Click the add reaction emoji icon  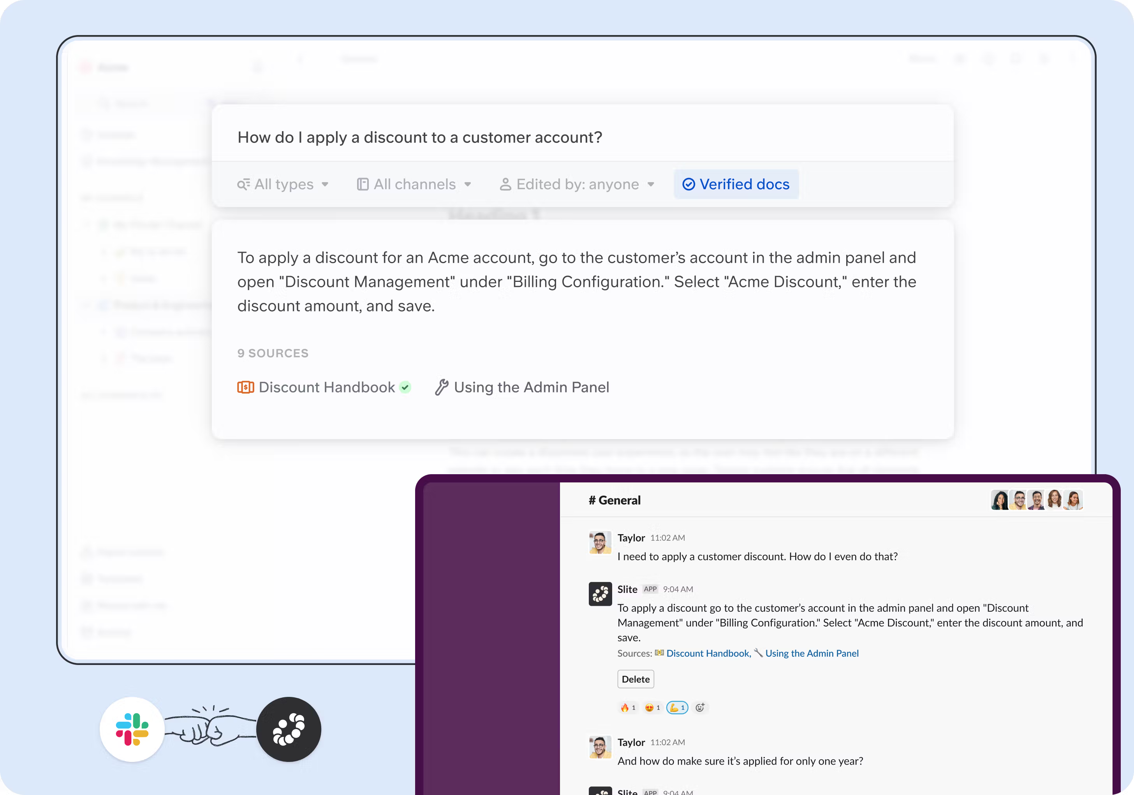[700, 708]
